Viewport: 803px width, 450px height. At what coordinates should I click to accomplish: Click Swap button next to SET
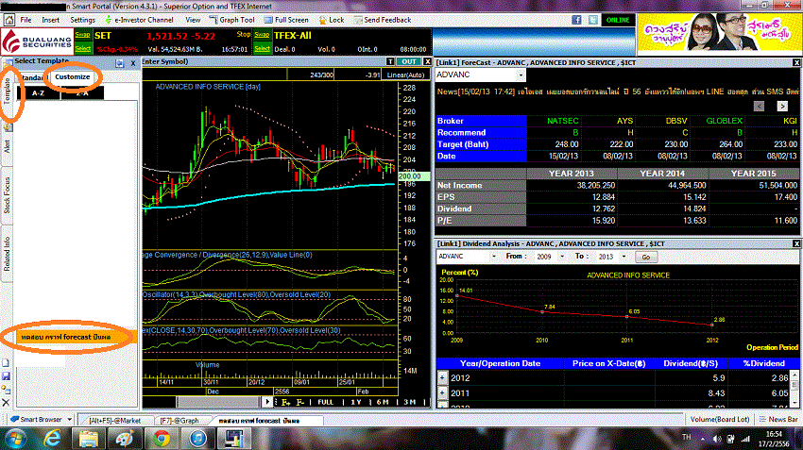click(83, 35)
